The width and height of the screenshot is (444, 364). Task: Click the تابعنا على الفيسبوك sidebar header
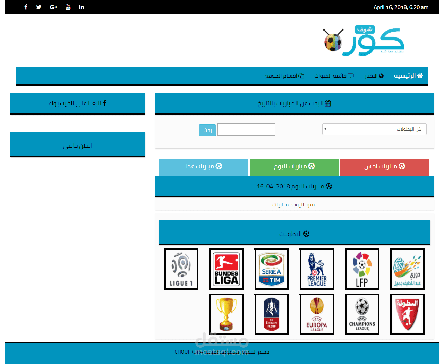77,103
